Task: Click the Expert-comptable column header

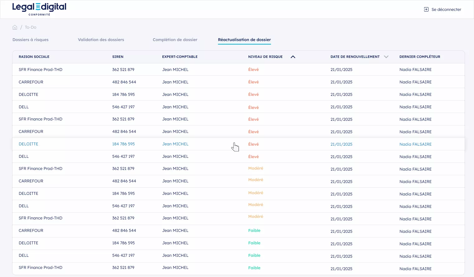Action: tap(180, 57)
